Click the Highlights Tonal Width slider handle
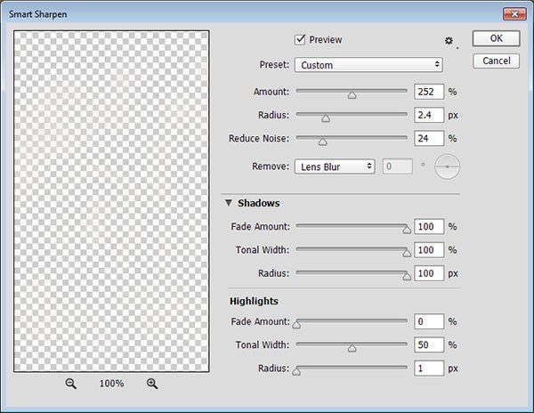 pyautogui.click(x=352, y=348)
